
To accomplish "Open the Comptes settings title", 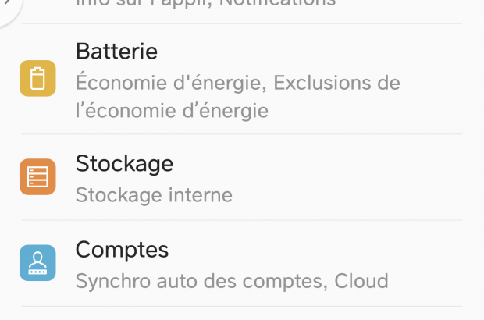I will click(122, 250).
